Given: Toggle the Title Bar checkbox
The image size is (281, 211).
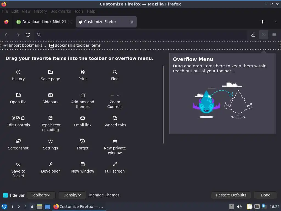Looking at the screenshot, I should point(5,195).
